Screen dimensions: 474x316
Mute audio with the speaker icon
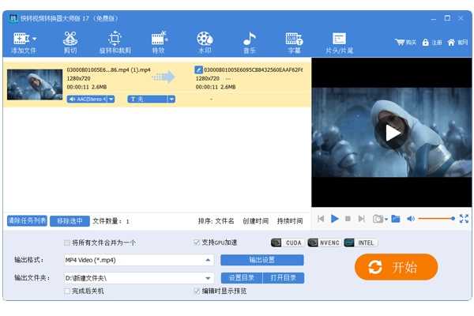click(x=411, y=219)
